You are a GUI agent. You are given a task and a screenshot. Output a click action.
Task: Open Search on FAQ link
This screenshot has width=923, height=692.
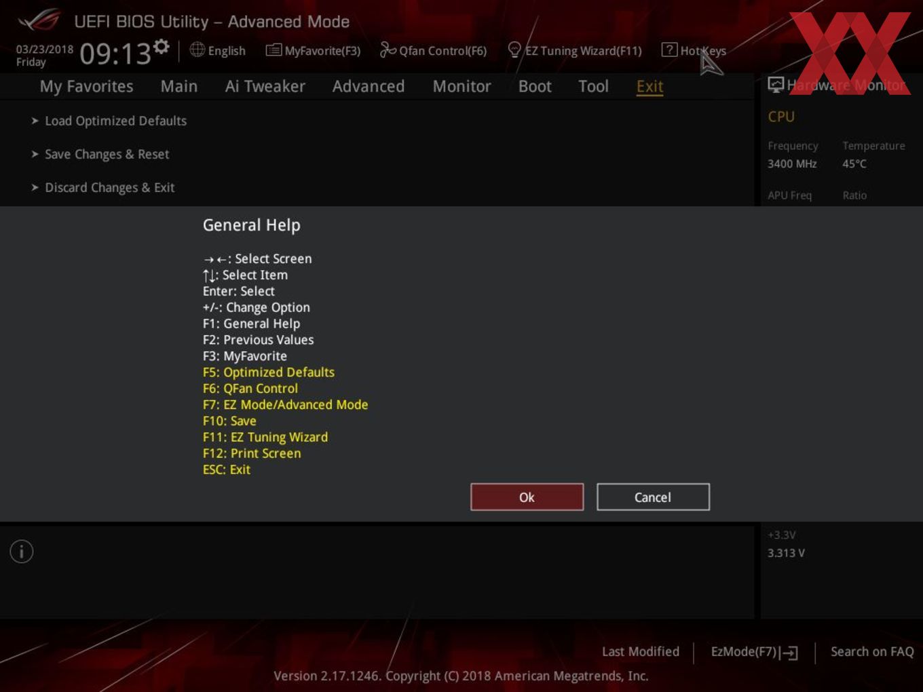pyautogui.click(x=872, y=651)
